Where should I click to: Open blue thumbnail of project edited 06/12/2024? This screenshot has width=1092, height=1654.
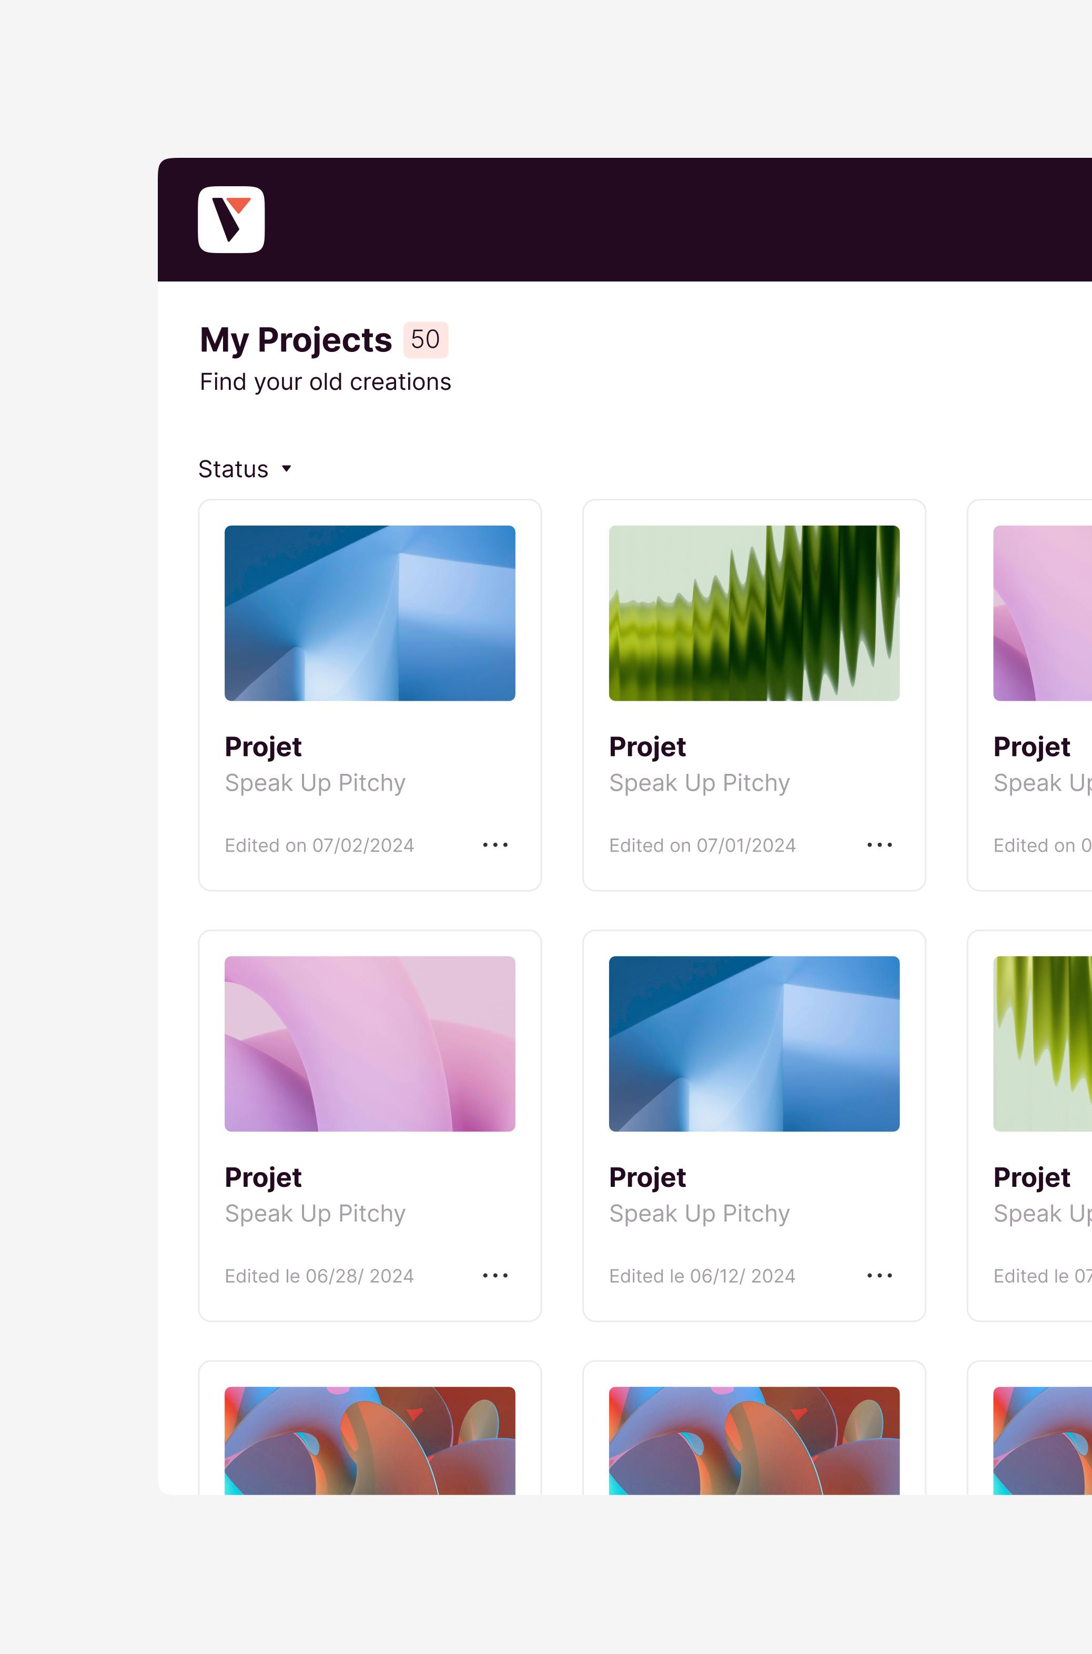point(754,1043)
